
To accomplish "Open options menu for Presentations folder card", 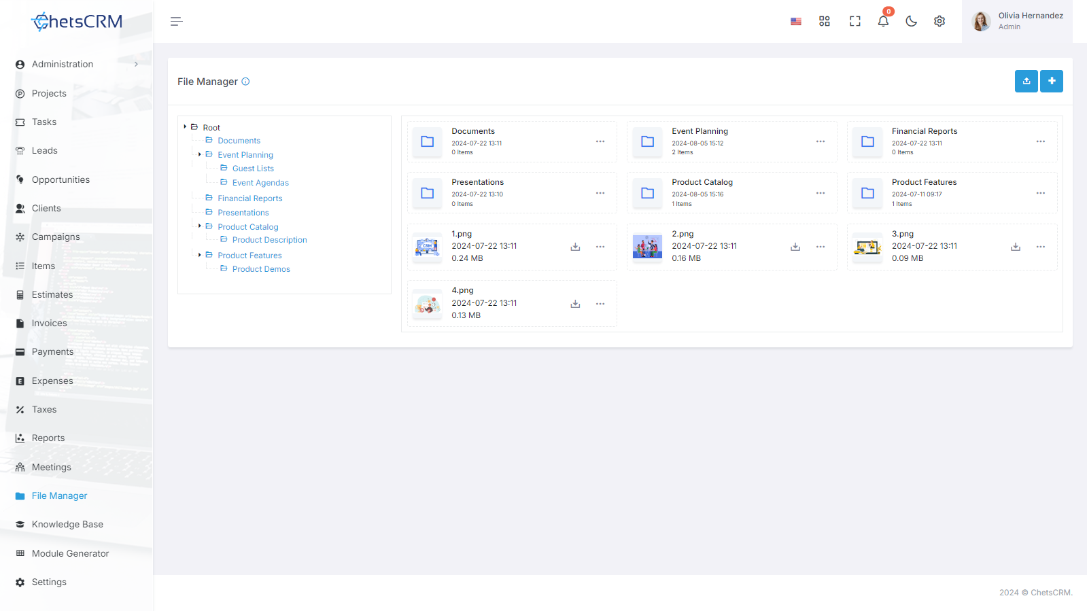I will 600,193.
